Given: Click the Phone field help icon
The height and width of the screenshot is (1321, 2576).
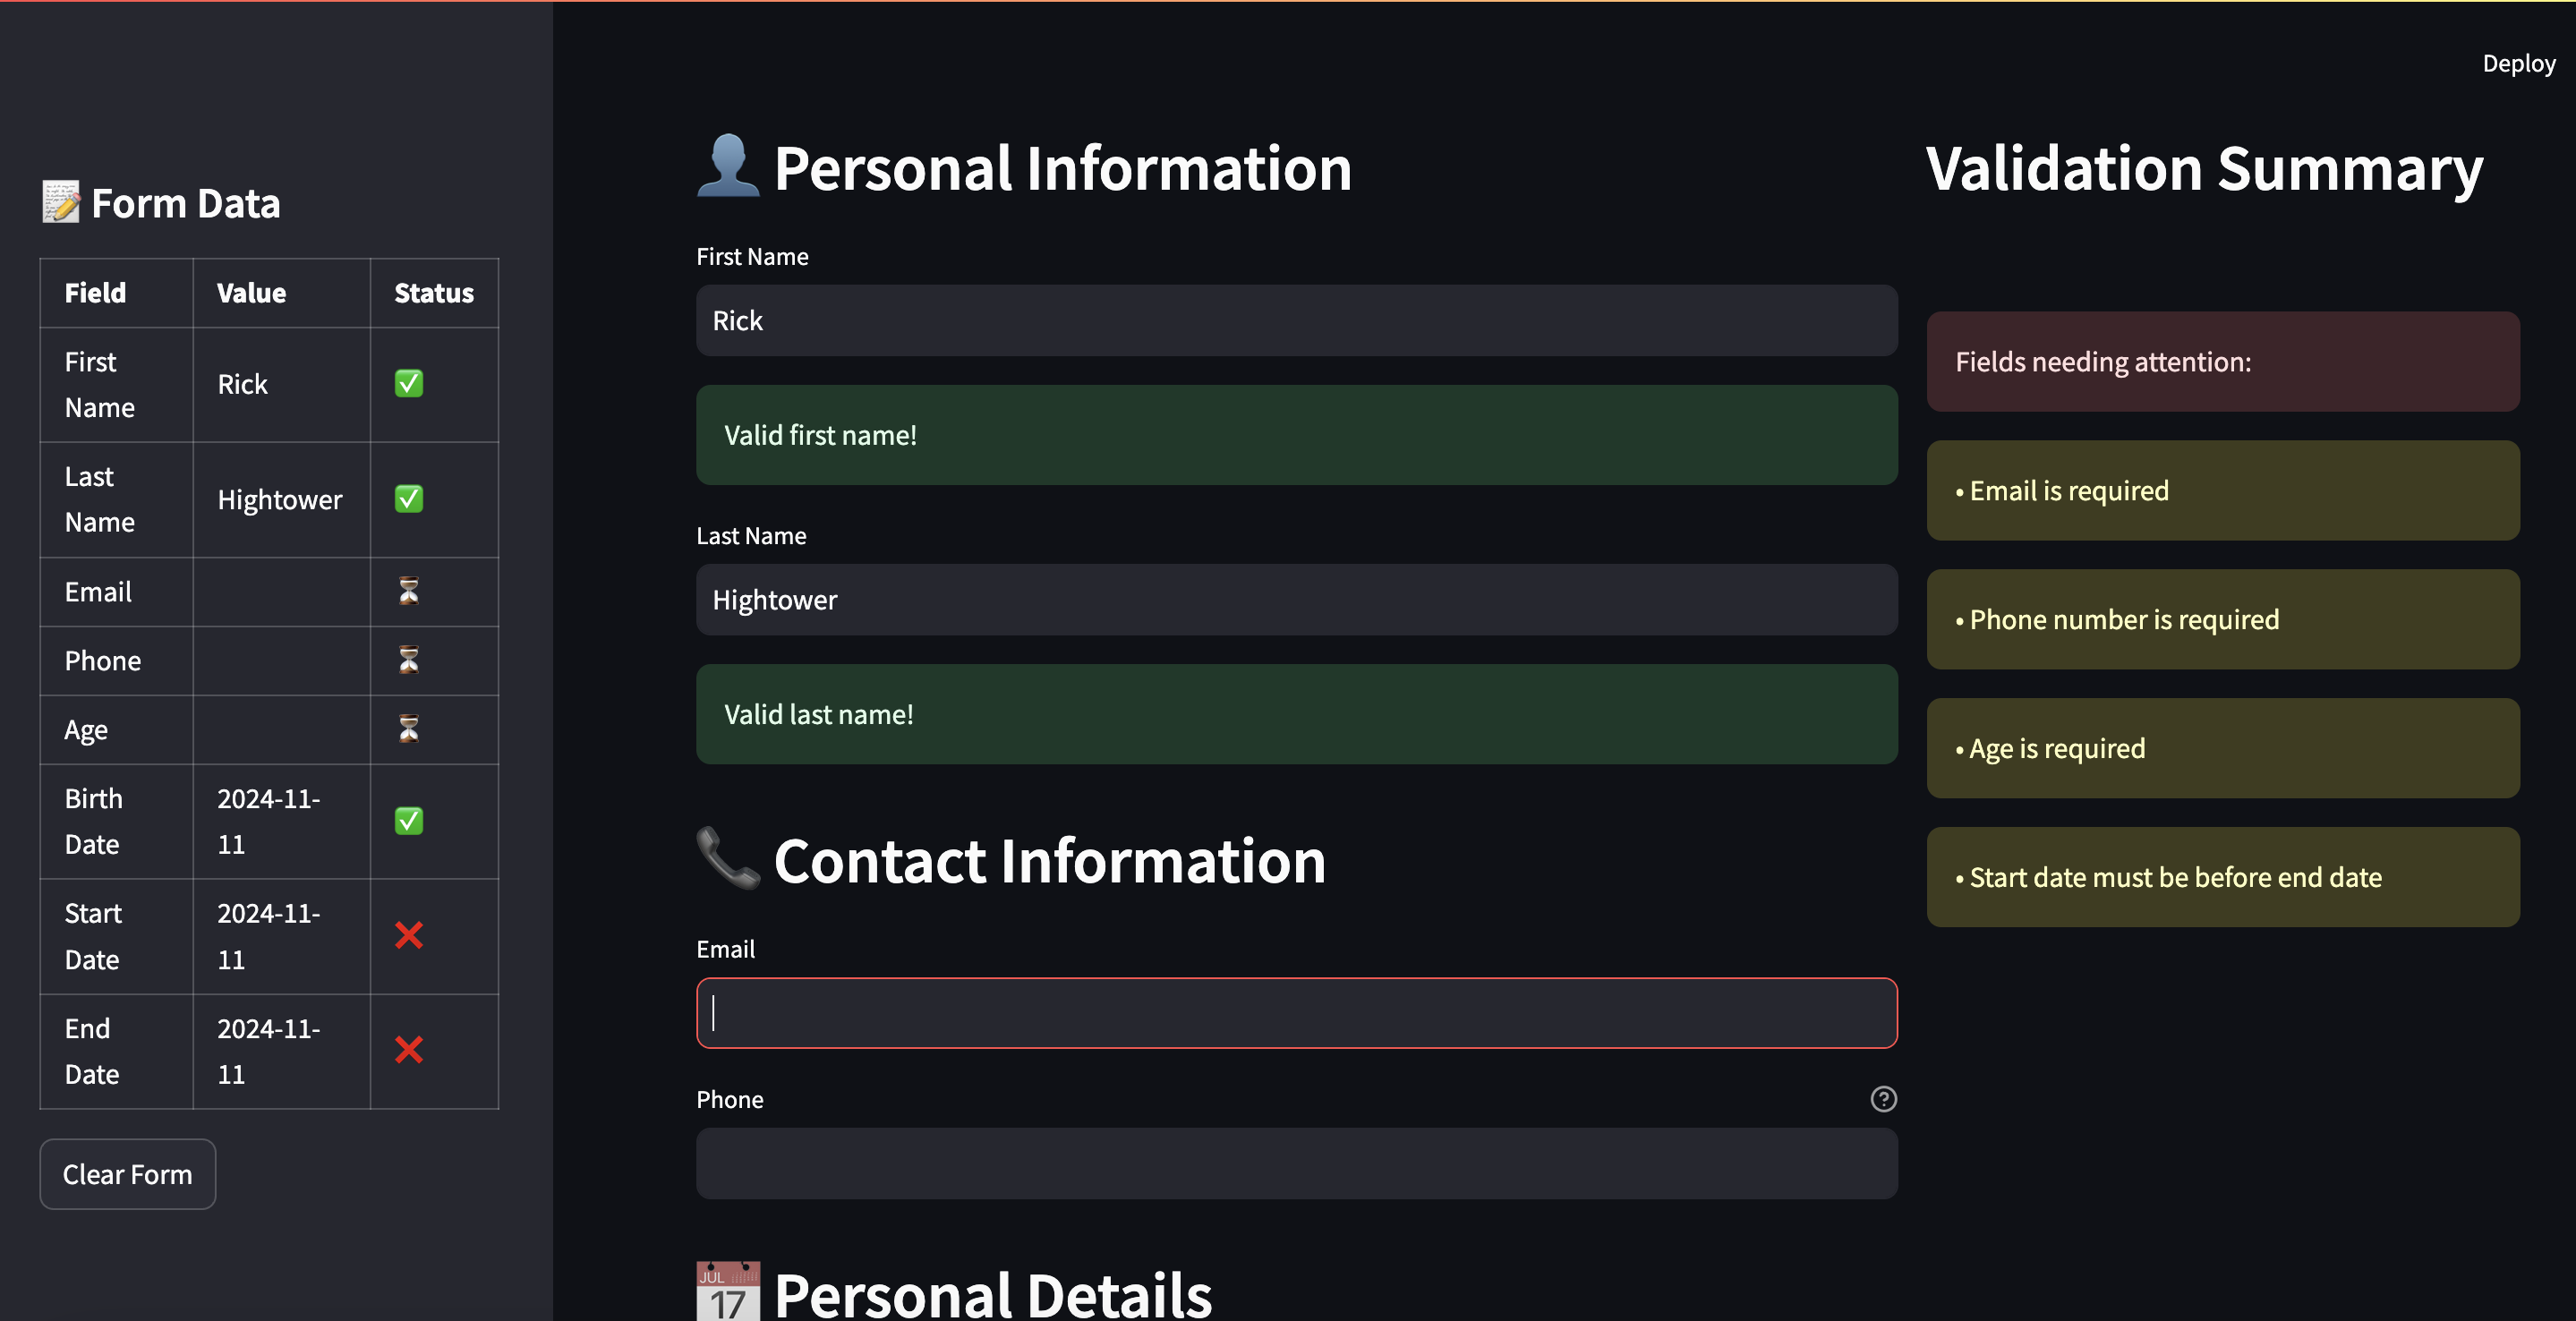Looking at the screenshot, I should click(1883, 1099).
